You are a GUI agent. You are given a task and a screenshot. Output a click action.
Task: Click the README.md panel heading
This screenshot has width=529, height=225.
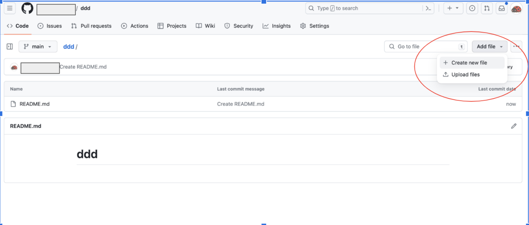click(x=26, y=126)
